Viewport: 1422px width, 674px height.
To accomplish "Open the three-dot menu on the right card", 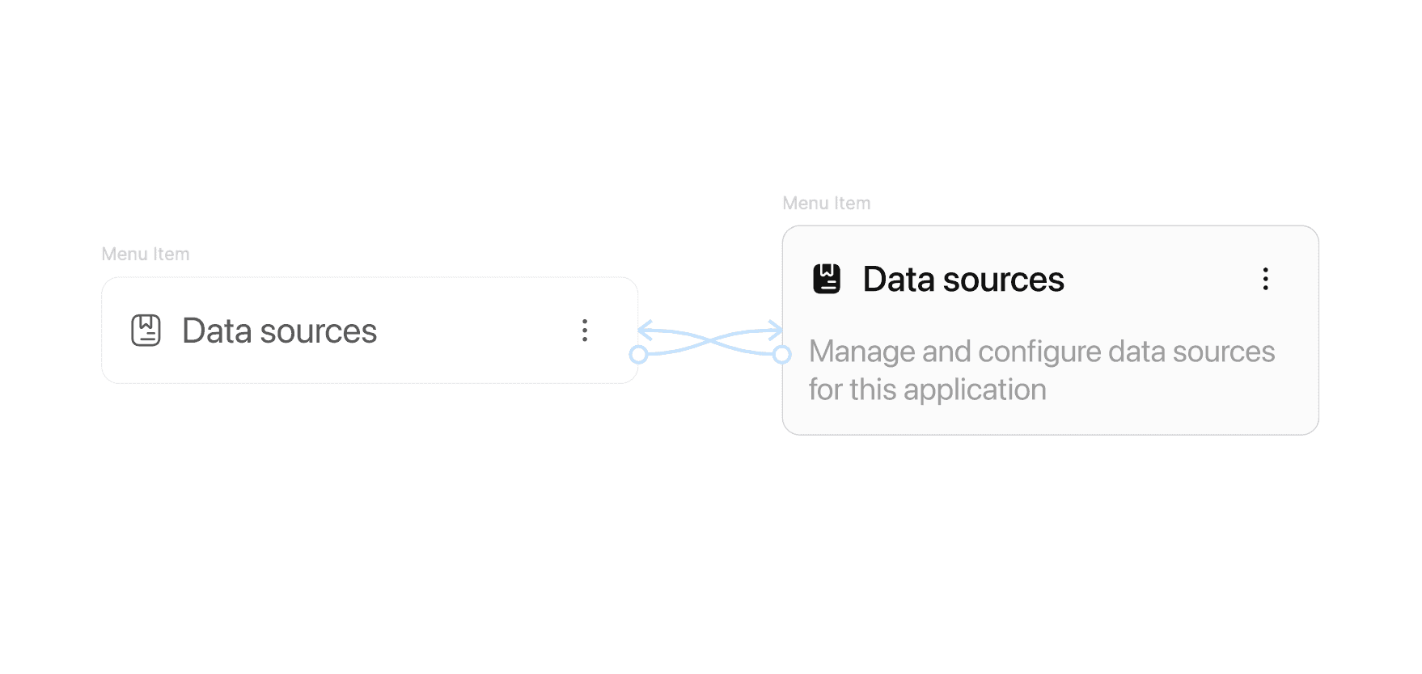I will (x=1266, y=279).
